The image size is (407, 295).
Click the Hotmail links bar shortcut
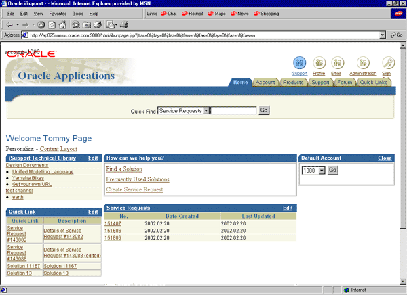click(x=195, y=13)
